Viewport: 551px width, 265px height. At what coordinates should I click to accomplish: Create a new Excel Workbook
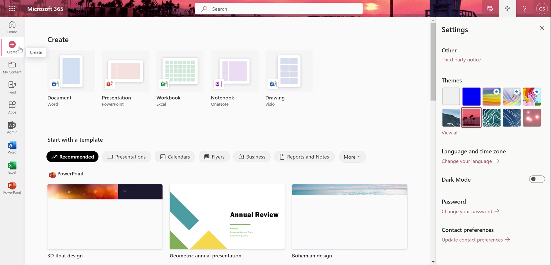click(180, 78)
